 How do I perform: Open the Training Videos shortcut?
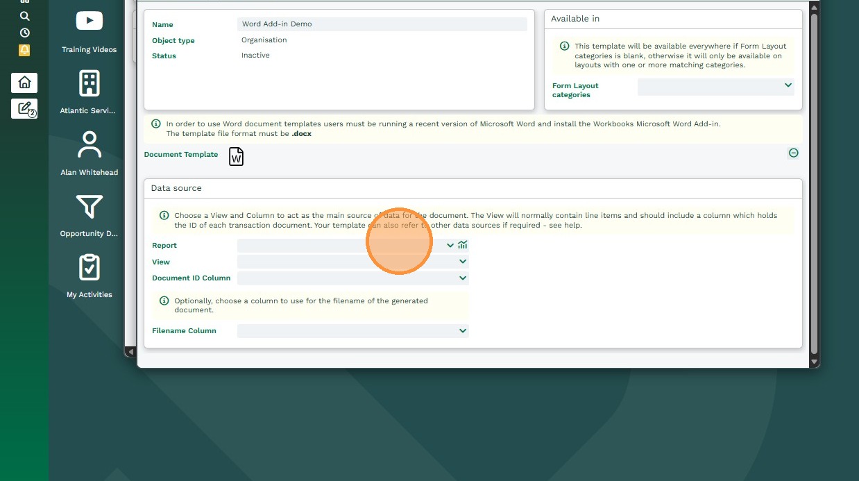(90, 32)
